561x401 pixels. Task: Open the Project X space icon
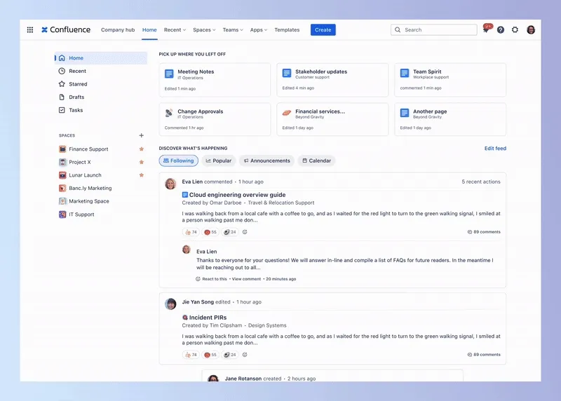[62, 162]
